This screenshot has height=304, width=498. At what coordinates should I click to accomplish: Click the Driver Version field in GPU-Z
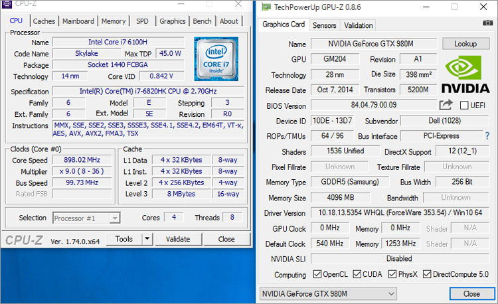pos(400,212)
